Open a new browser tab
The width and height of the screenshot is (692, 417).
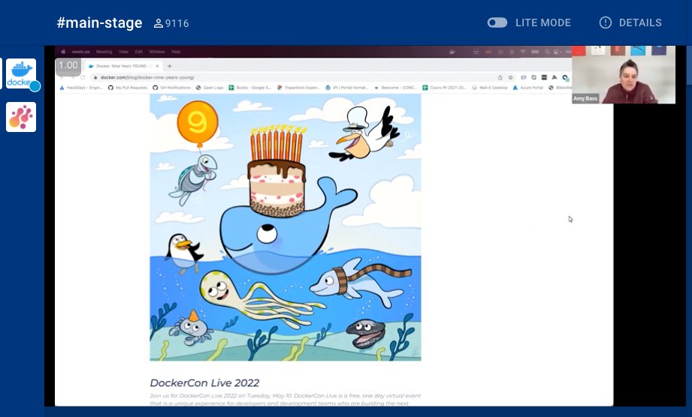pyautogui.click(x=169, y=66)
